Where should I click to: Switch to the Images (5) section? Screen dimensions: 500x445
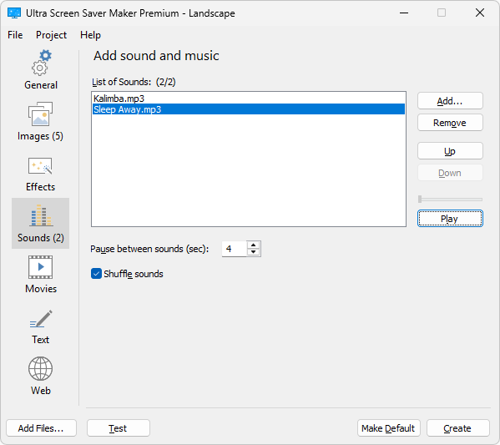click(x=41, y=121)
